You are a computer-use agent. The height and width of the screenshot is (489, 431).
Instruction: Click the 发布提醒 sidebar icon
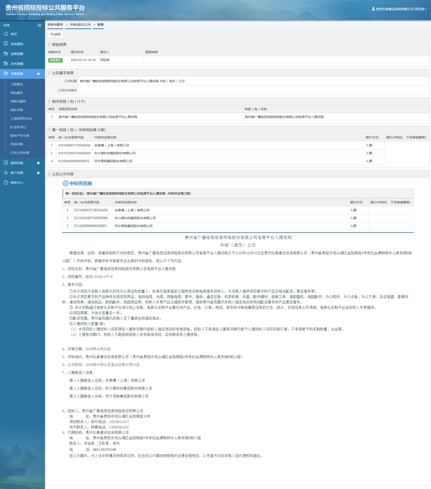click(x=6, y=64)
